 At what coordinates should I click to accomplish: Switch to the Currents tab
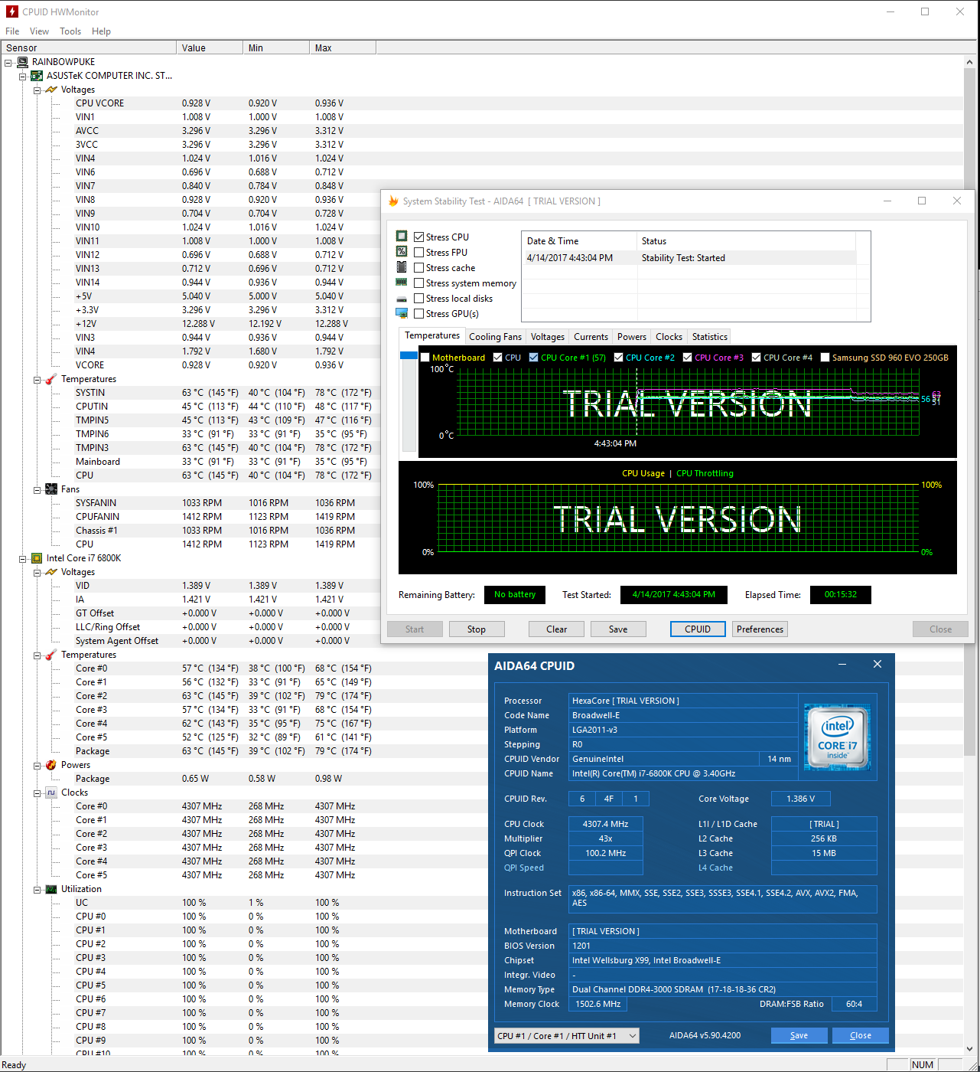click(591, 337)
